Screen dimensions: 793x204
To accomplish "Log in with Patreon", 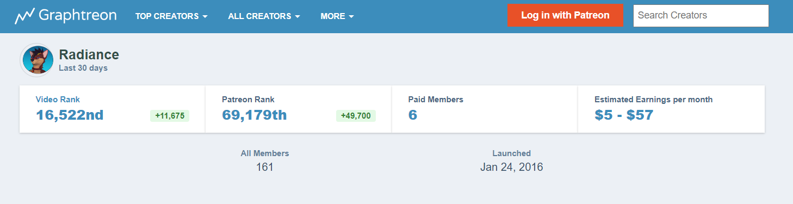I will [565, 15].
